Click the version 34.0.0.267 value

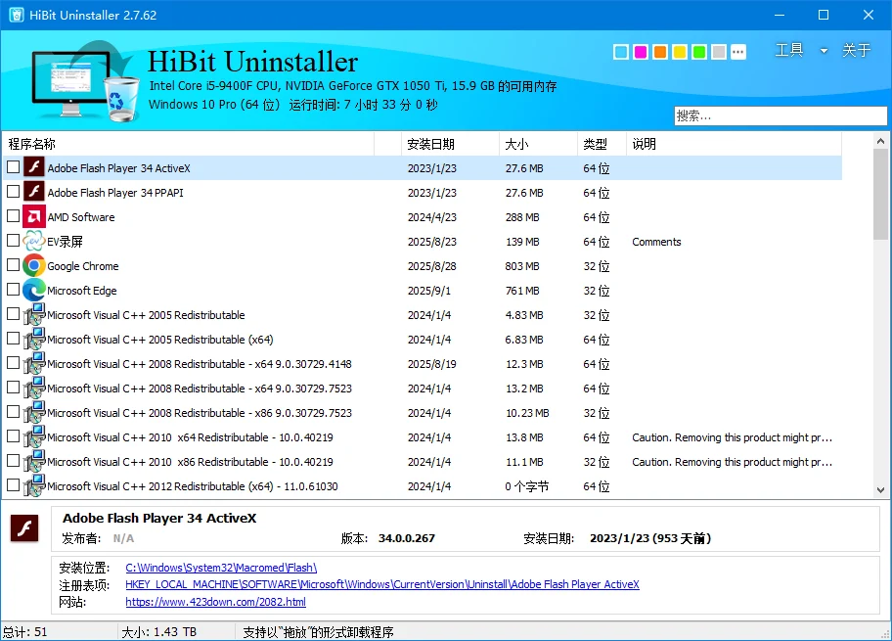point(406,538)
